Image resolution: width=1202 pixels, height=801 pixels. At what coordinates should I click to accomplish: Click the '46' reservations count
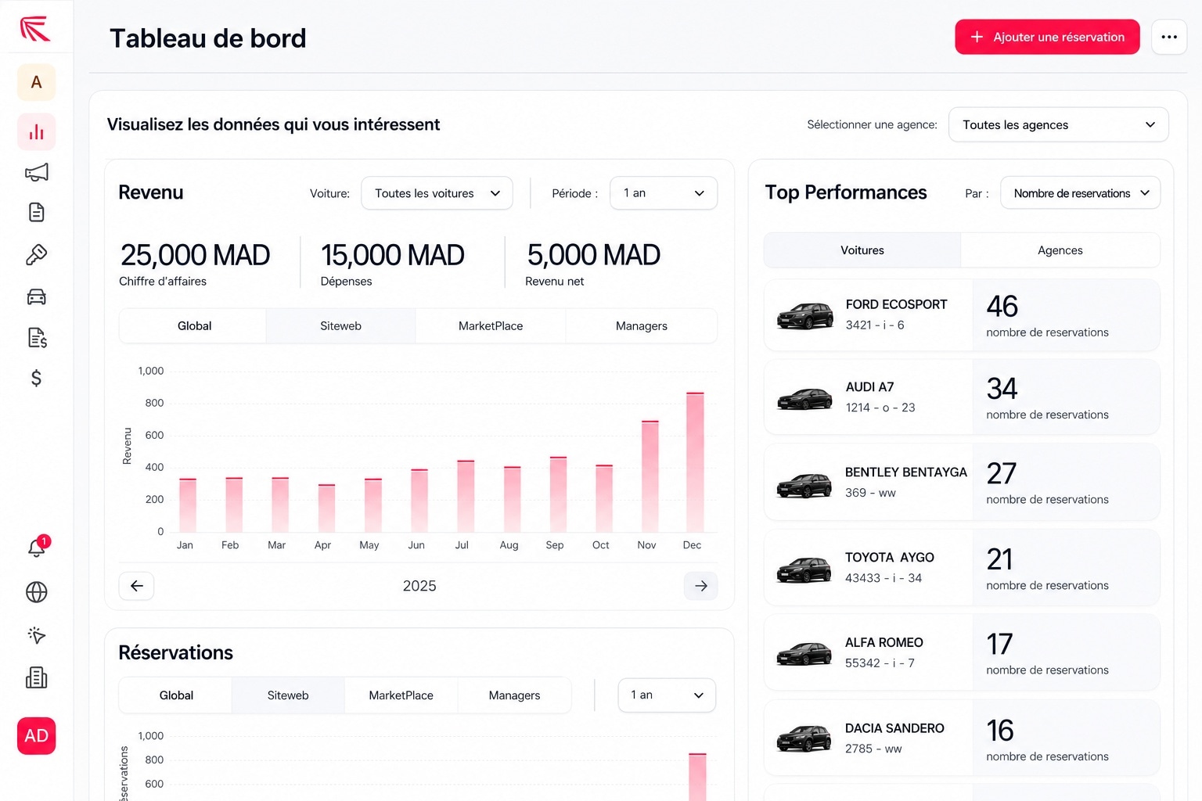pyautogui.click(x=1002, y=306)
